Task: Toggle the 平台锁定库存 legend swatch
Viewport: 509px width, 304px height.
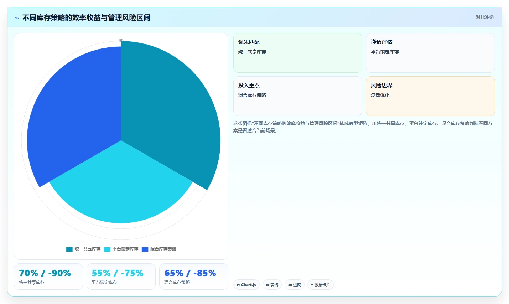Action: [x=107, y=249]
